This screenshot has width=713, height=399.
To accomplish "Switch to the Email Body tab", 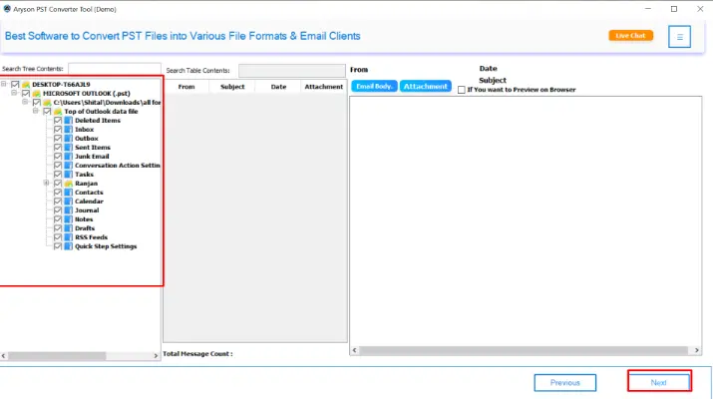I will pyautogui.click(x=374, y=86).
